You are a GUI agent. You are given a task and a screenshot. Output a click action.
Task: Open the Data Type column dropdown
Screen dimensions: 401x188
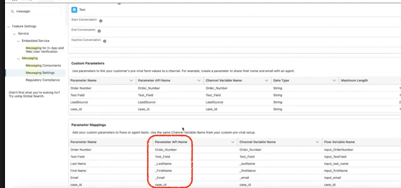coord(334,81)
